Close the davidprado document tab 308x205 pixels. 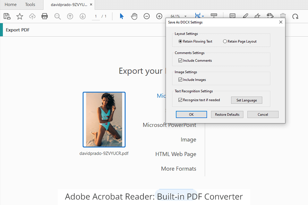pyautogui.click(x=91, y=4)
